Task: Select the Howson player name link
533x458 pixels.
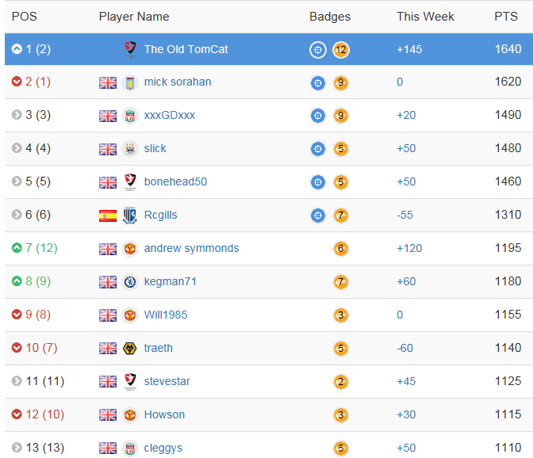Action: [x=164, y=414]
